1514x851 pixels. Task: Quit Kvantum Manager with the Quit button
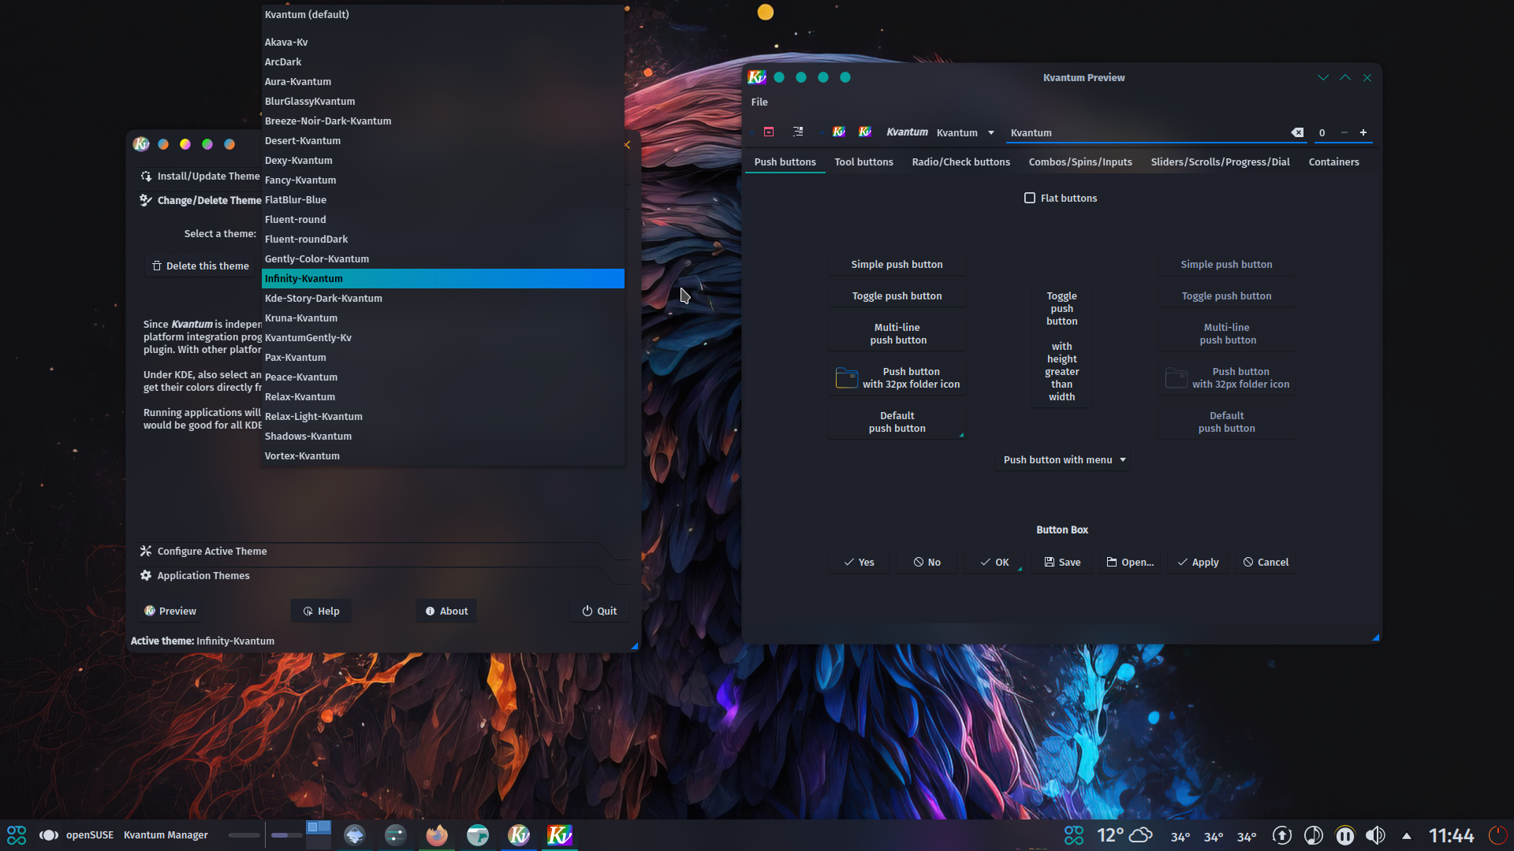pos(599,611)
